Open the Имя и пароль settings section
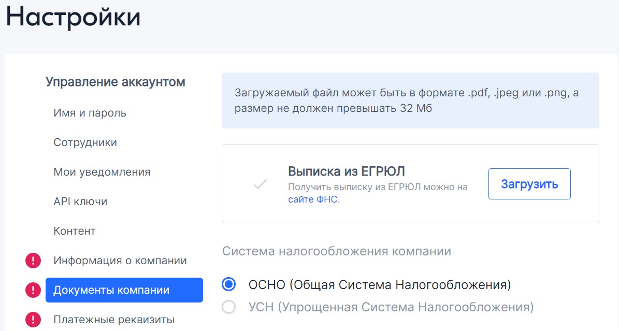619x331 pixels. [x=90, y=113]
